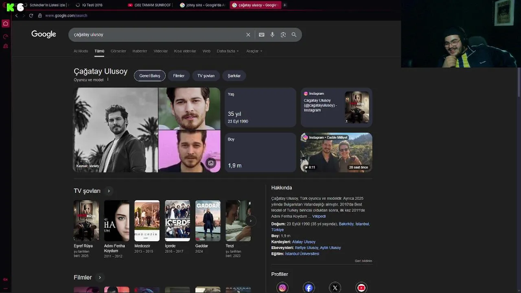Switch to the Web tab

[206, 51]
